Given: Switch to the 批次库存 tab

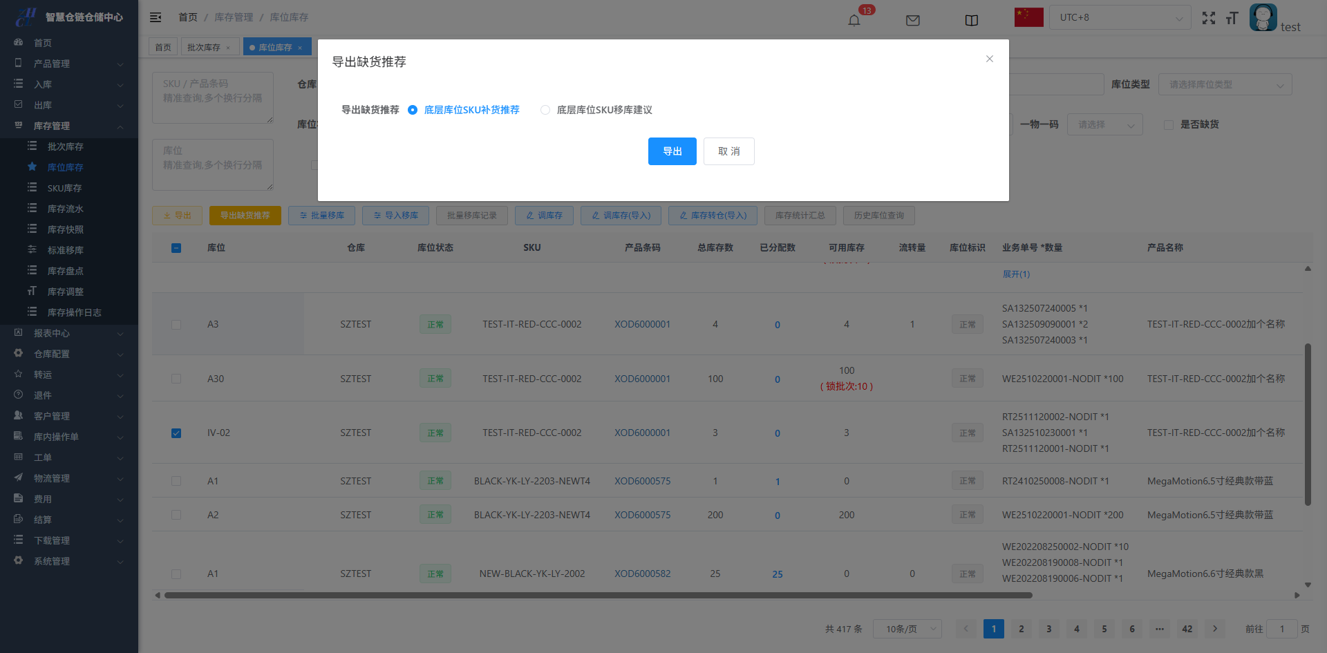Looking at the screenshot, I should point(204,47).
